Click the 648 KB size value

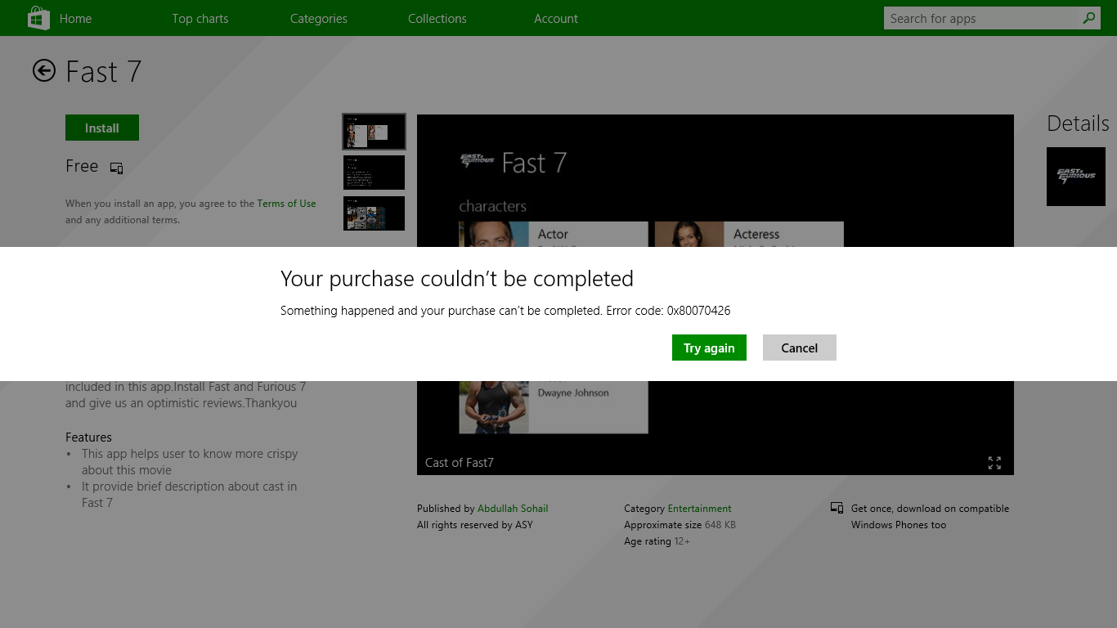(x=720, y=525)
